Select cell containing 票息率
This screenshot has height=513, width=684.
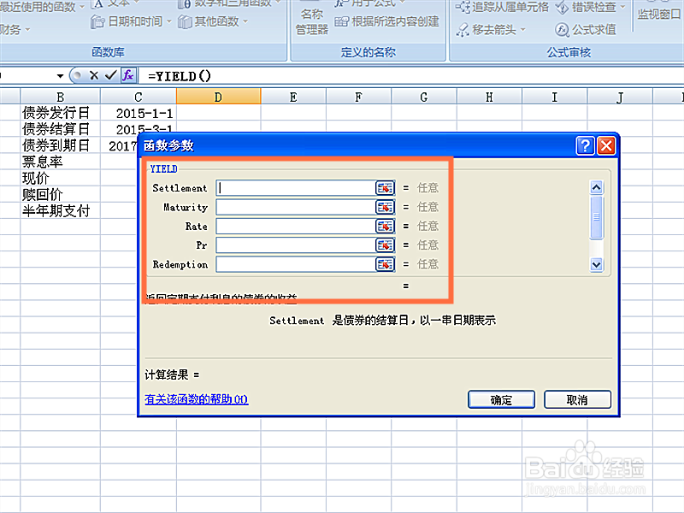tap(60, 162)
